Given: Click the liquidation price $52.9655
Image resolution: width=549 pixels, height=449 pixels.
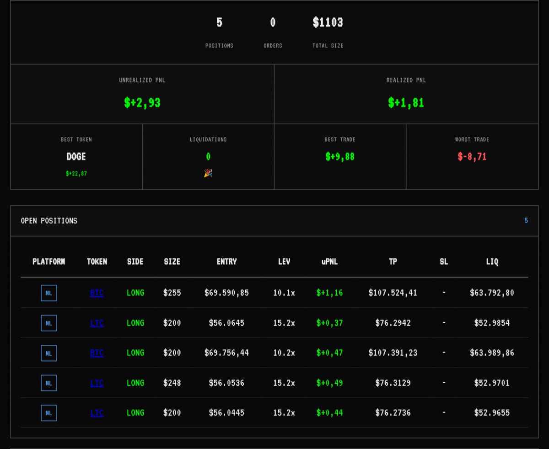Looking at the screenshot, I should pos(492,413).
